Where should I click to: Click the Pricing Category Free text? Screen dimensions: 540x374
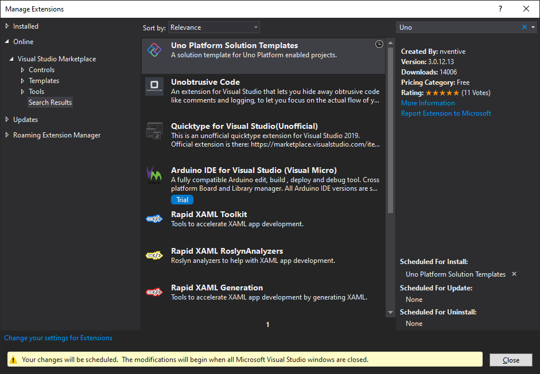pyautogui.click(x=436, y=82)
